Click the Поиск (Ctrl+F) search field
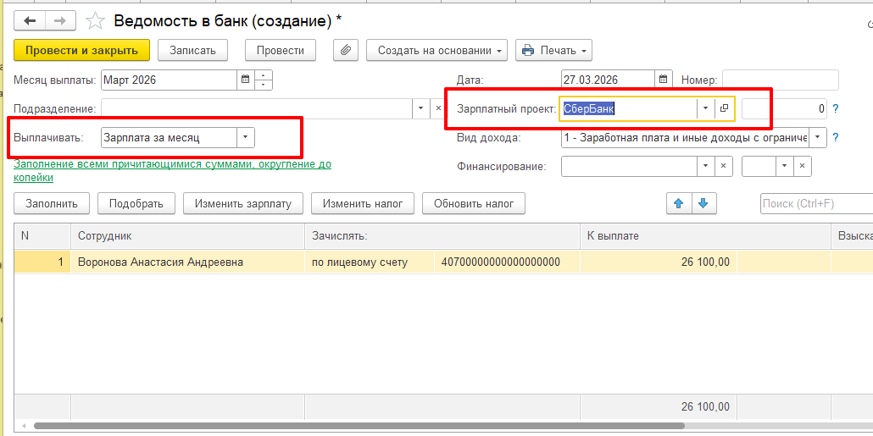This screenshot has width=873, height=436. (815, 203)
